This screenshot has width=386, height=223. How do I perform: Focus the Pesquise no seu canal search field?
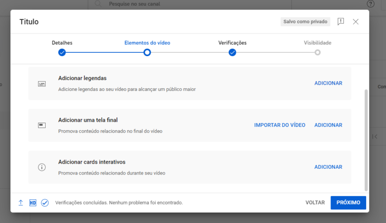[x=190, y=4]
